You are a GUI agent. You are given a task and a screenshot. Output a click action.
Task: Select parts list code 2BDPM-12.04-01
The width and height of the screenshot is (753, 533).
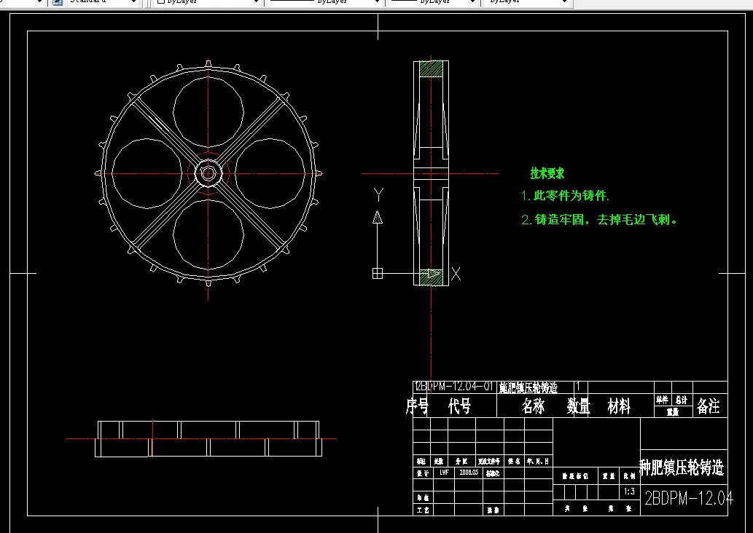click(x=453, y=387)
